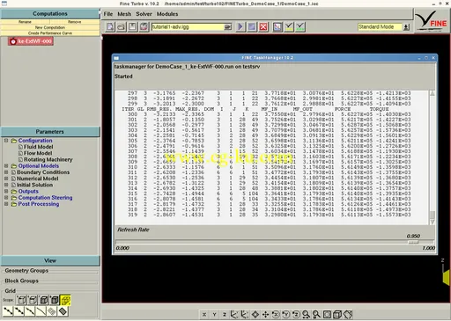Open the Mesh menu
451x321 pixels.
(x=124, y=14)
